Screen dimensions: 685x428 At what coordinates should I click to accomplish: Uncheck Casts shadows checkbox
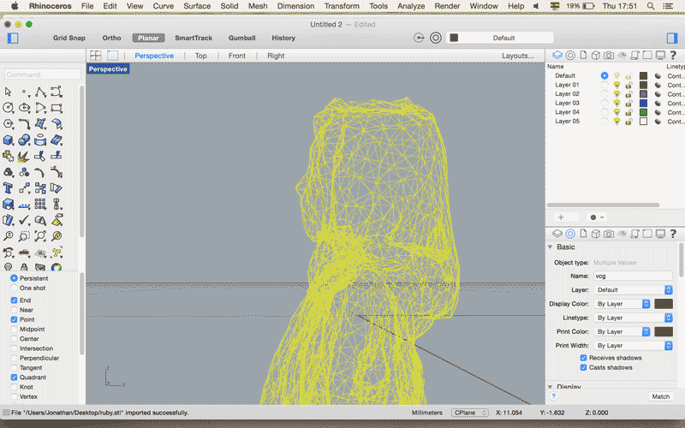pyautogui.click(x=583, y=367)
